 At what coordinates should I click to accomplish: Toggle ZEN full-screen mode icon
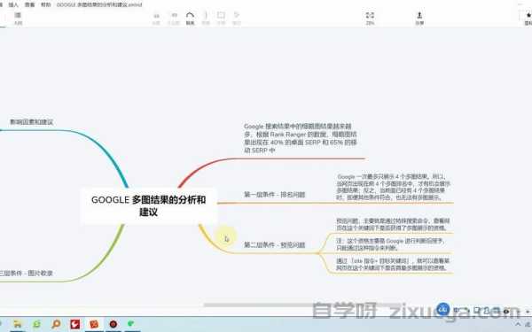click(x=370, y=18)
